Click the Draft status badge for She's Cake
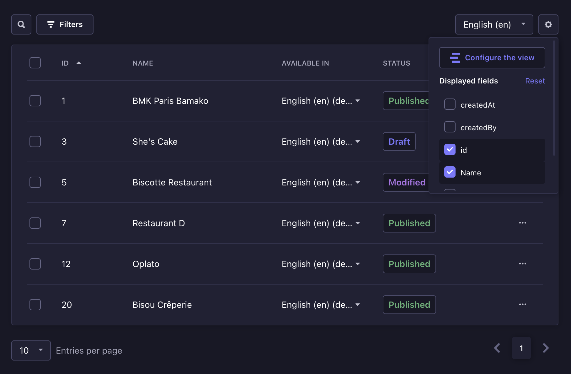 coord(399,142)
